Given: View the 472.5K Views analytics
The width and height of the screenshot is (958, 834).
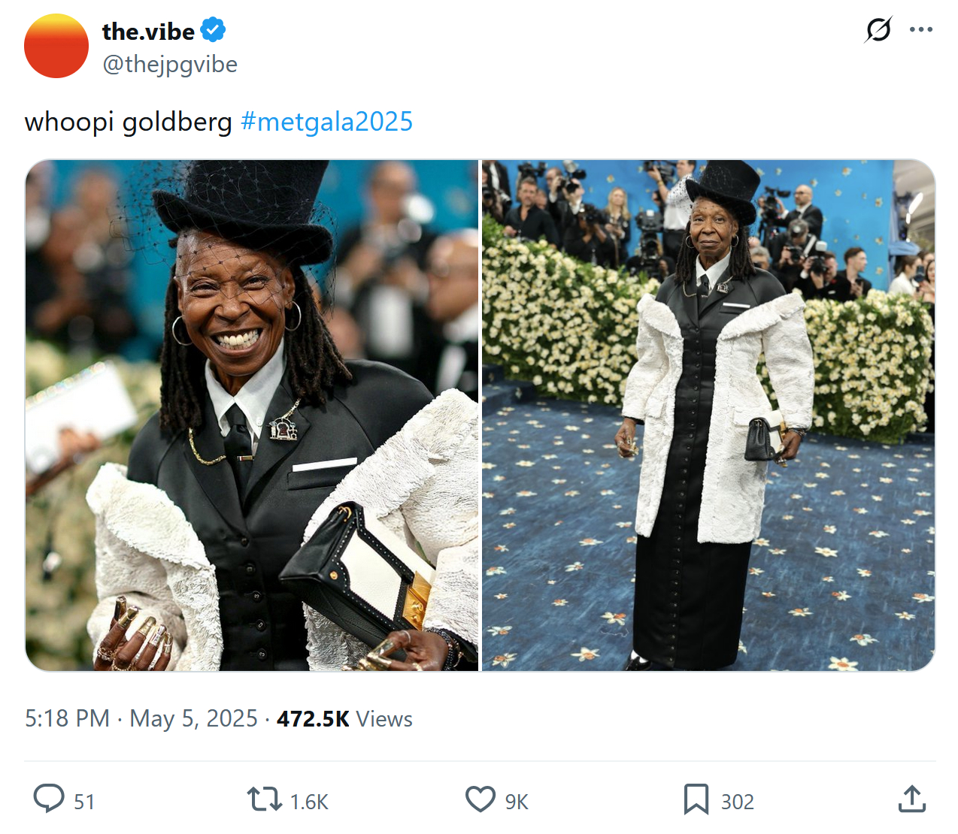Looking at the screenshot, I should [x=344, y=719].
